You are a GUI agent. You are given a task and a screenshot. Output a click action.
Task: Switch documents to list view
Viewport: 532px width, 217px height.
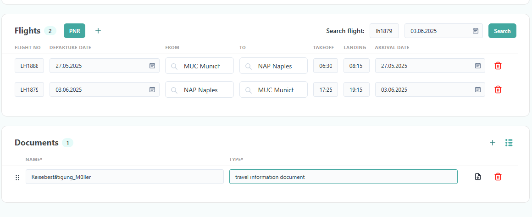(x=509, y=143)
